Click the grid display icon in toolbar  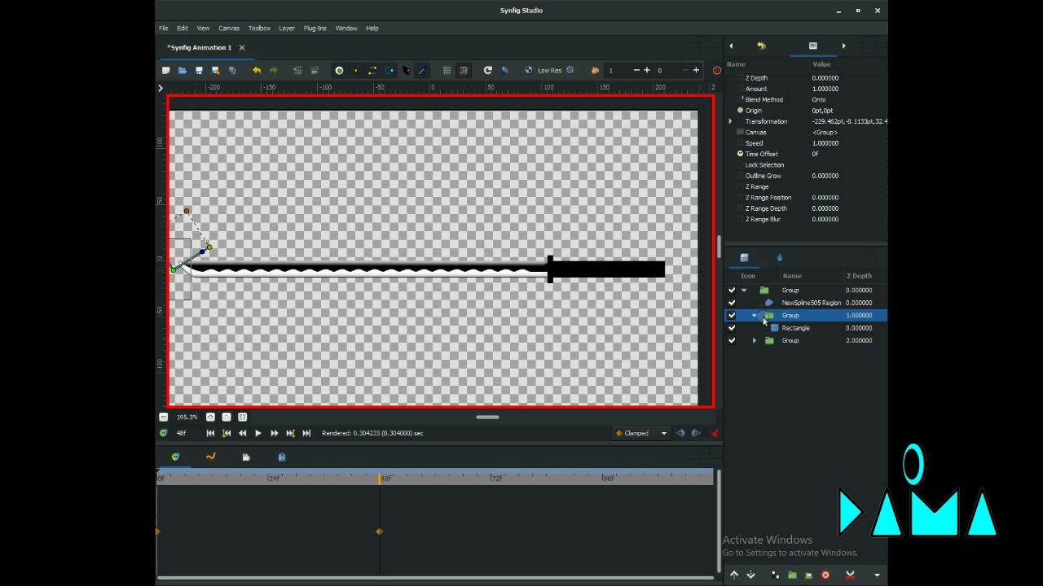click(x=447, y=71)
